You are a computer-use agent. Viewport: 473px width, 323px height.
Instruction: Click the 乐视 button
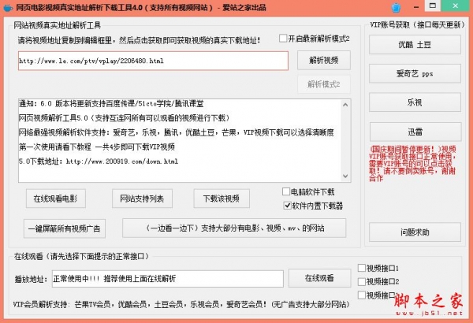point(415,102)
